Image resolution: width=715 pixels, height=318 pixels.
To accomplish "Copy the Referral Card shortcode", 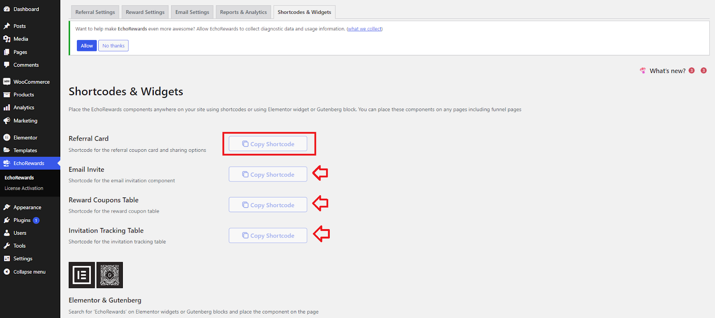I will coord(268,144).
